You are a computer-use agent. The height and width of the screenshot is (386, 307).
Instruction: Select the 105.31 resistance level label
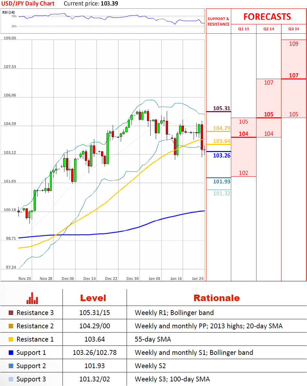222,108
